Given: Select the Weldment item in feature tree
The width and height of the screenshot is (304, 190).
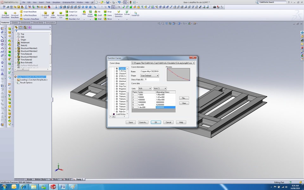Looking at the screenshot, I should [x=25, y=43].
